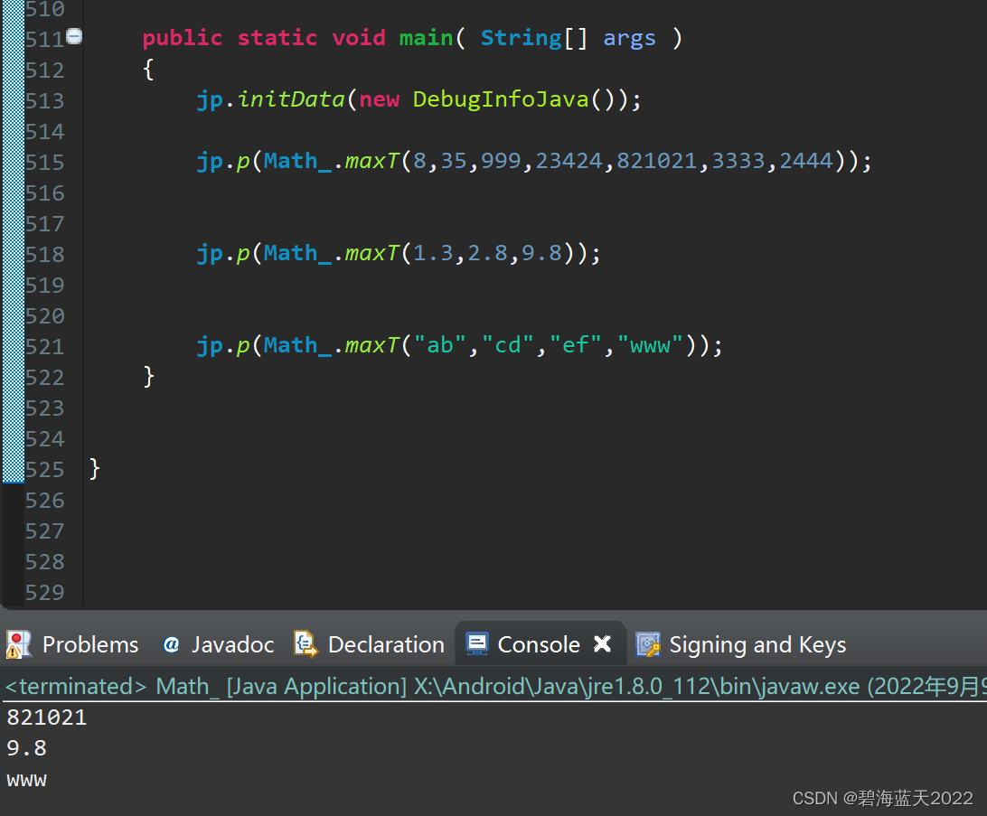Collapse the main method fold at line 511

(74, 36)
